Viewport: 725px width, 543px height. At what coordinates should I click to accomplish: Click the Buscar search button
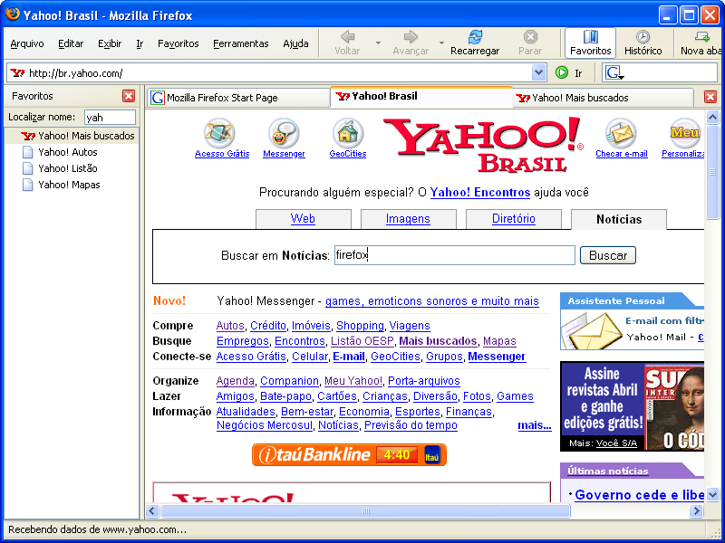click(608, 255)
